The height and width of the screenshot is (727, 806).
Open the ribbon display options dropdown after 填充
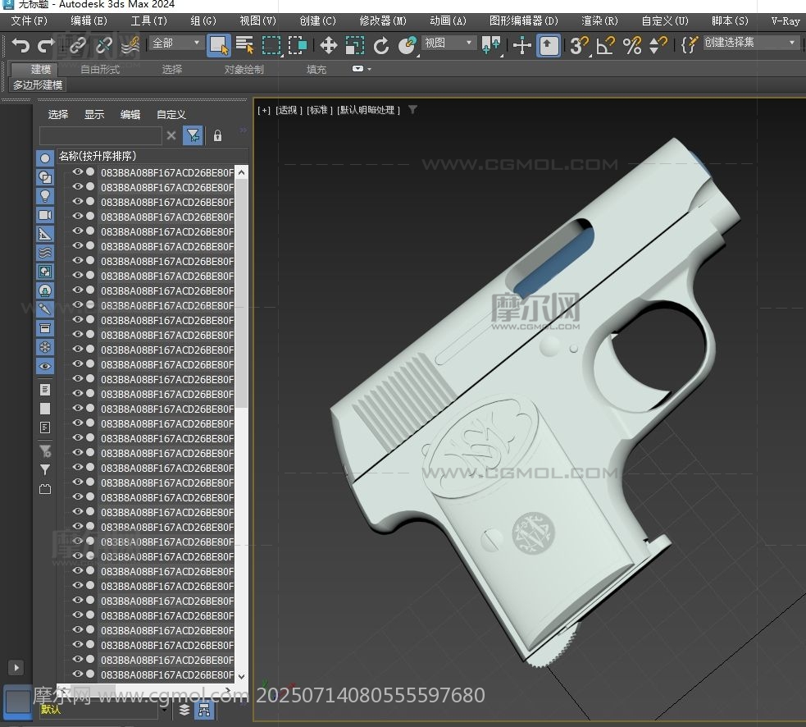click(x=362, y=68)
